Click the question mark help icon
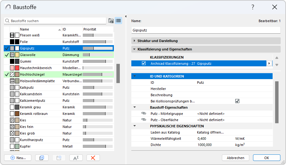 [253, 7]
